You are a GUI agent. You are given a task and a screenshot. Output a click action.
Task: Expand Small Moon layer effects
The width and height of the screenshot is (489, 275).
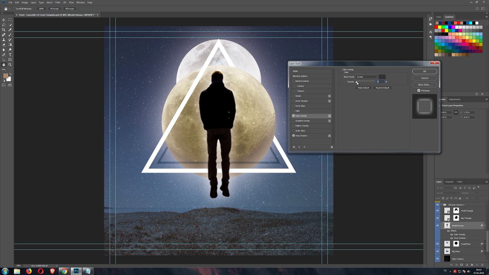(x=485, y=244)
